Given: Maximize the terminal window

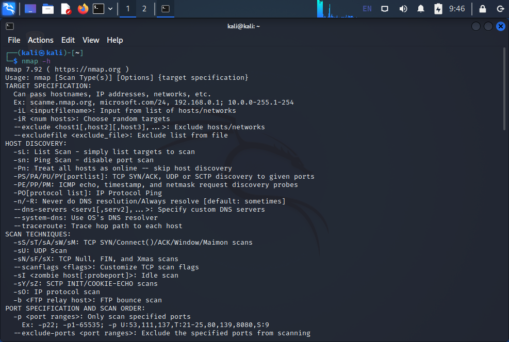Looking at the screenshot, I should (x=488, y=26).
